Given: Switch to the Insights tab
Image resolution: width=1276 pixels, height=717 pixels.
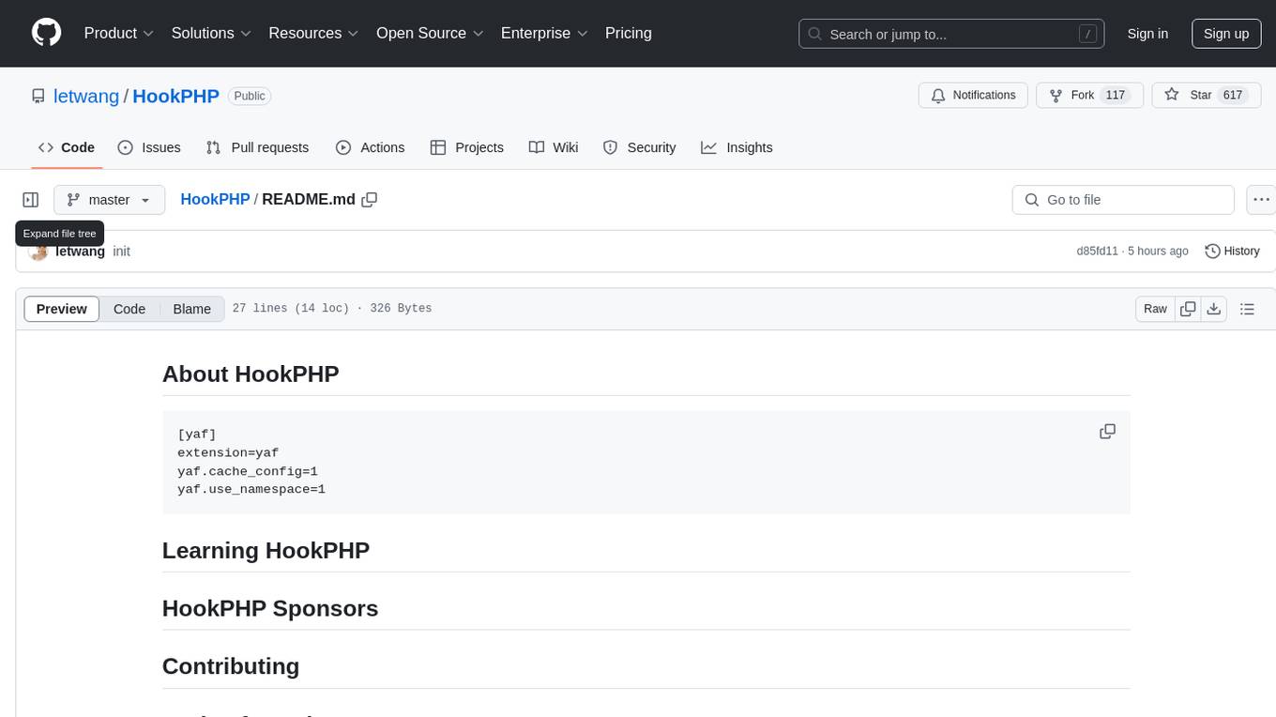Looking at the screenshot, I should (x=737, y=147).
